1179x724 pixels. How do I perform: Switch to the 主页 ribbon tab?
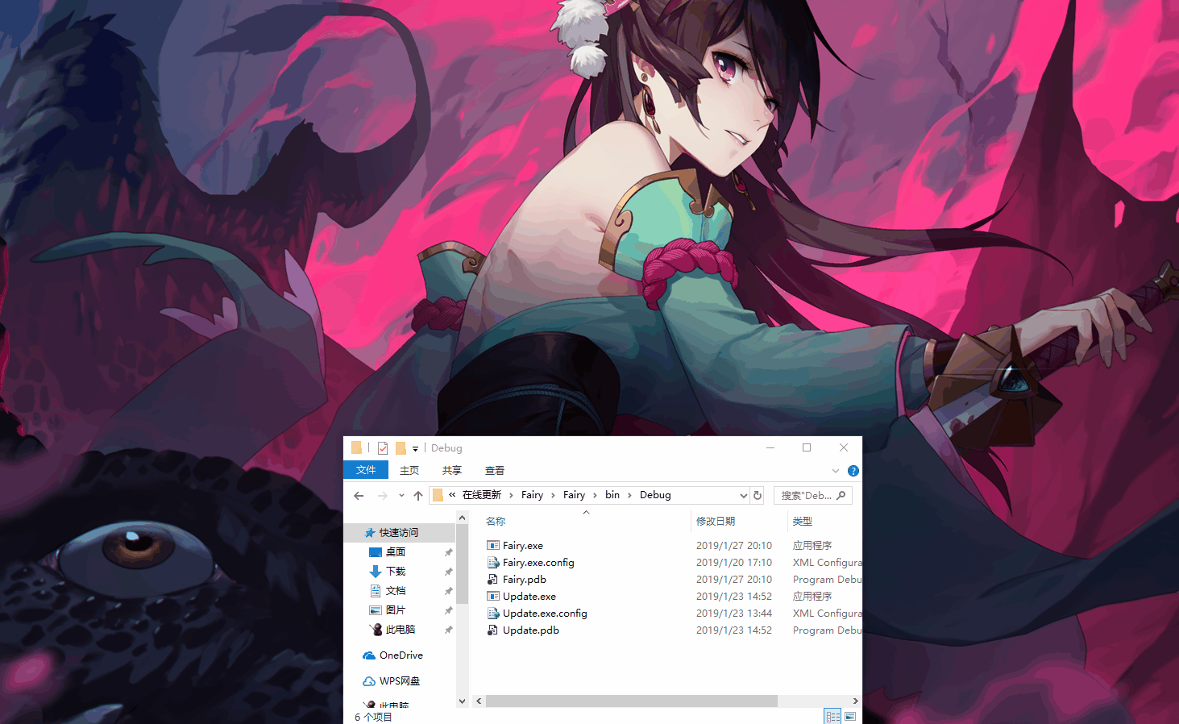(x=409, y=470)
